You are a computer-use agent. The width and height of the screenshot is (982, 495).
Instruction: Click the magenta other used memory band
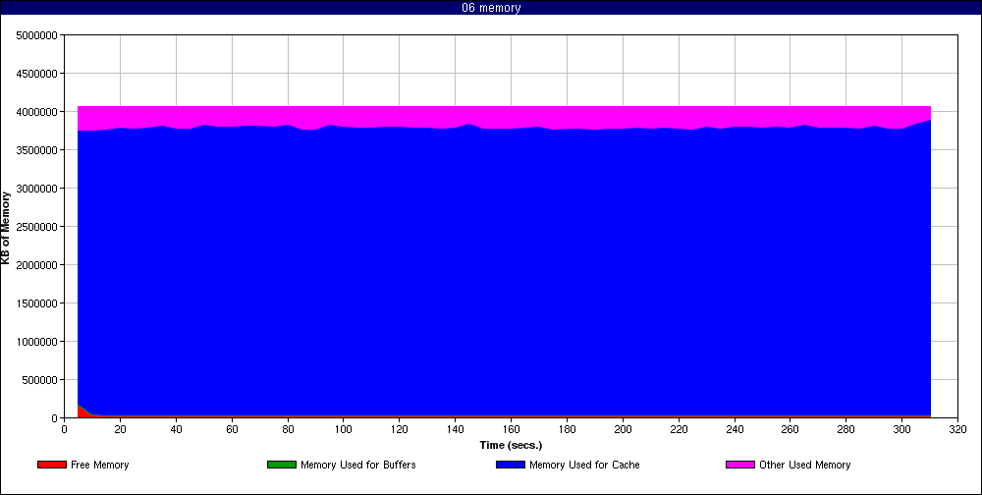click(x=504, y=116)
